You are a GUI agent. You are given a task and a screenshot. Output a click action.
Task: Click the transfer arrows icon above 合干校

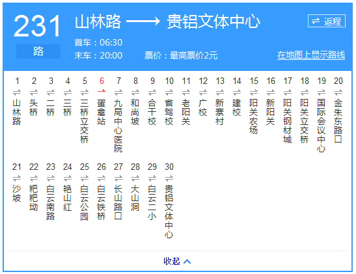coord(152,92)
